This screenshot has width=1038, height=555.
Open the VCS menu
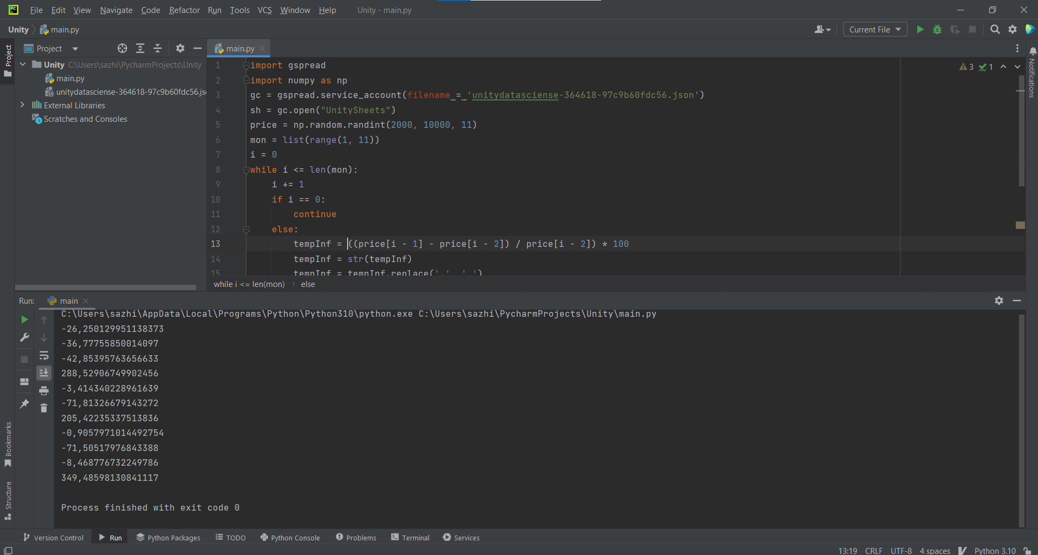pyautogui.click(x=264, y=10)
